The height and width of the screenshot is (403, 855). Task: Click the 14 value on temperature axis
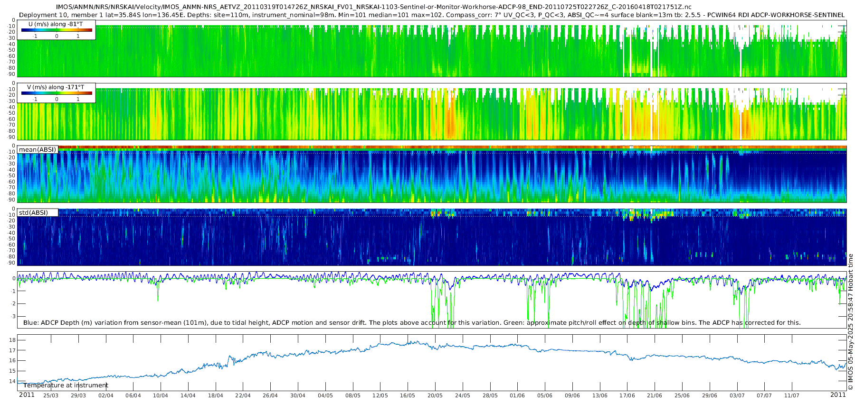point(12,382)
